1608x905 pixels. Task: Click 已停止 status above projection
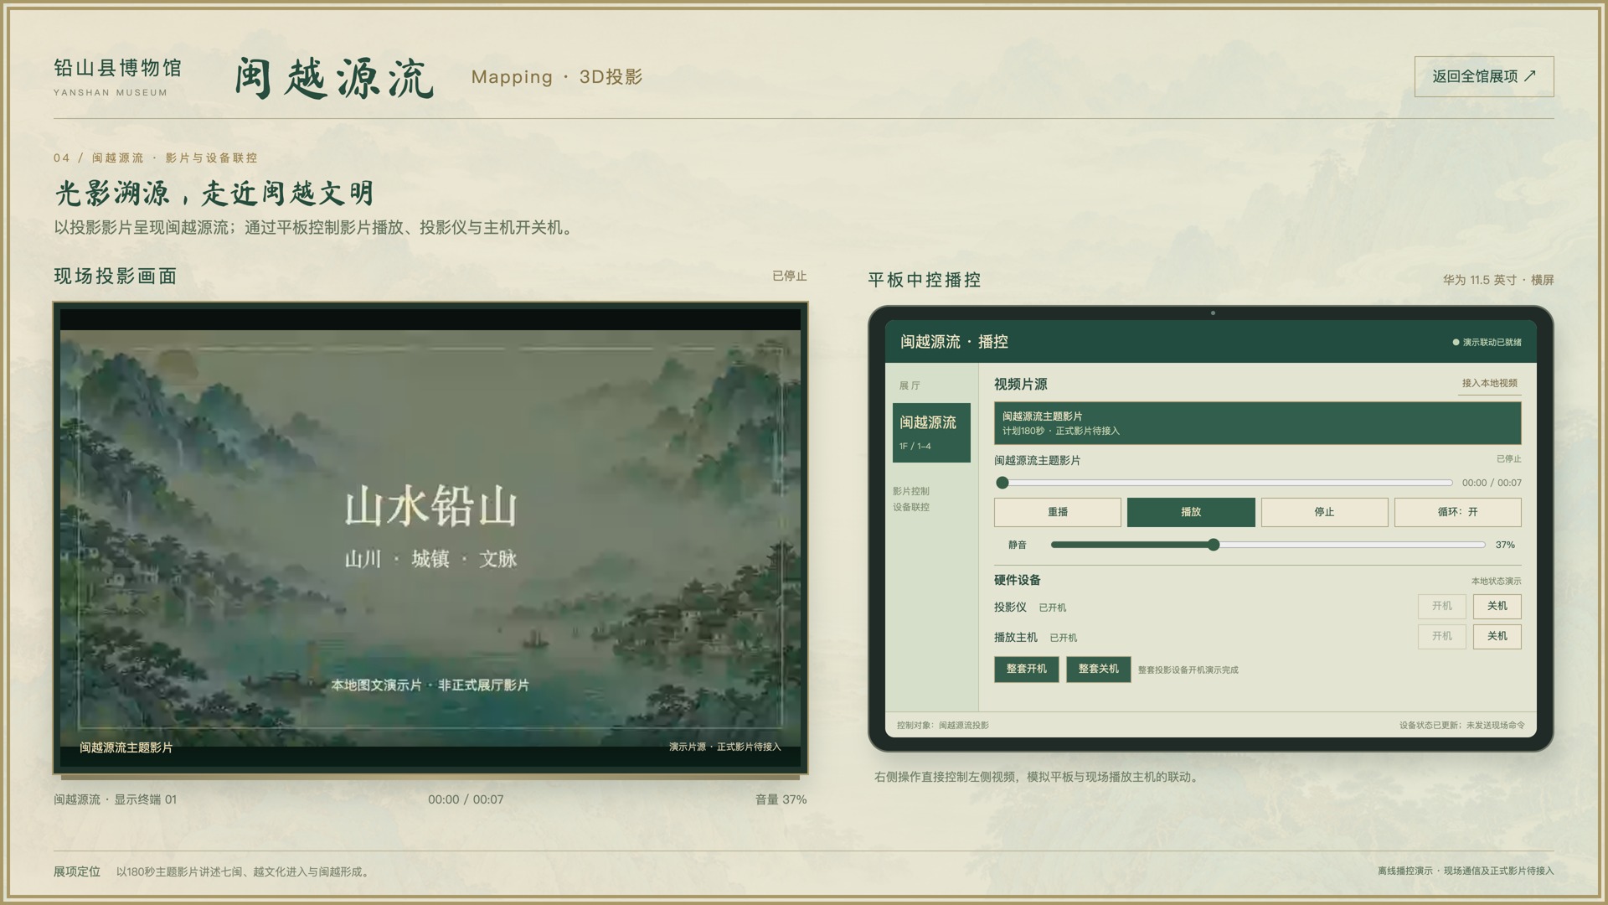tap(789, 276)
